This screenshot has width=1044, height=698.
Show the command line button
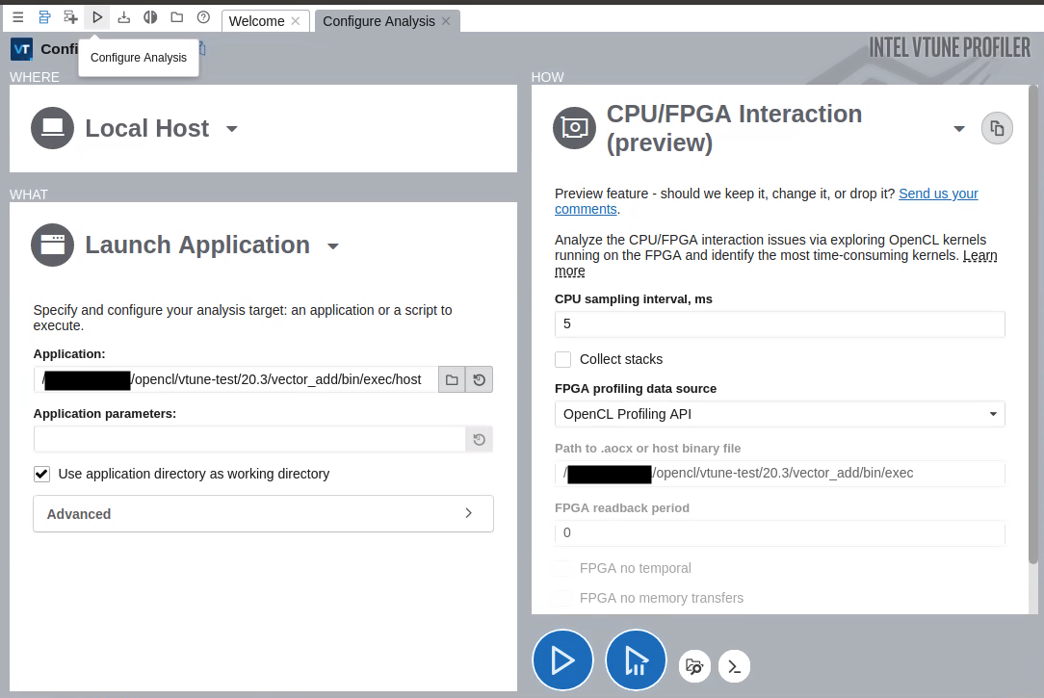click(735, 666)
